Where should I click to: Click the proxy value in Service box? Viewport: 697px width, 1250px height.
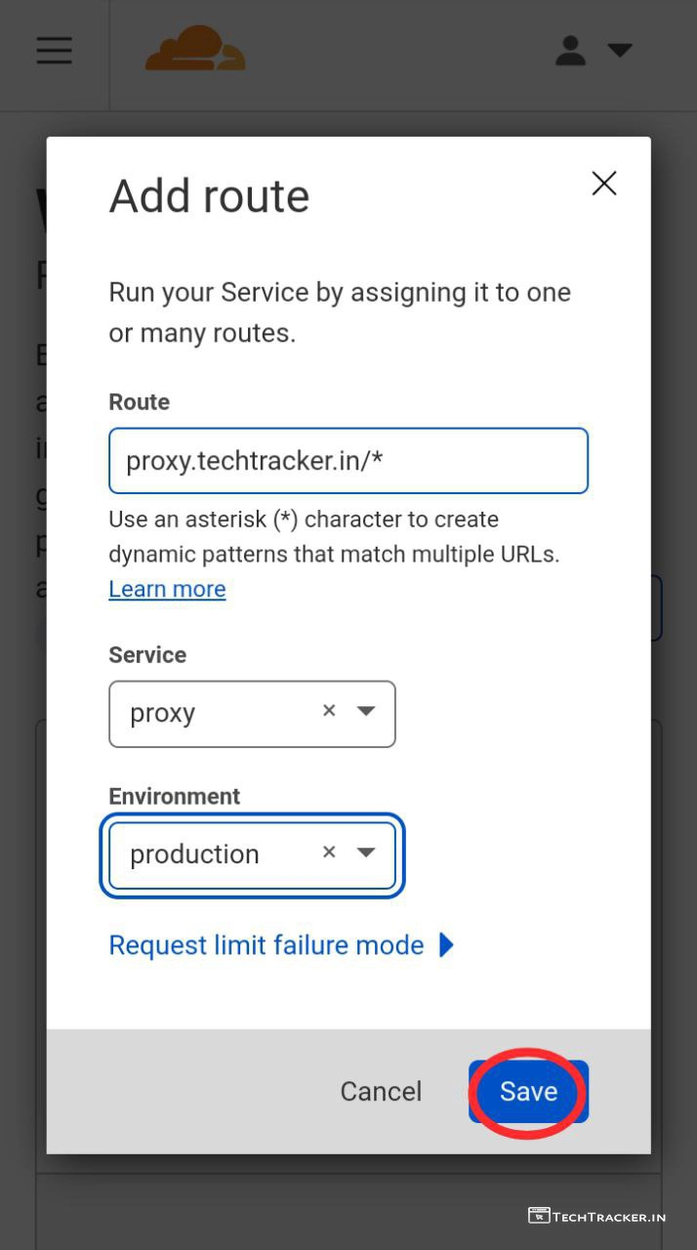(x=163, y=714)
